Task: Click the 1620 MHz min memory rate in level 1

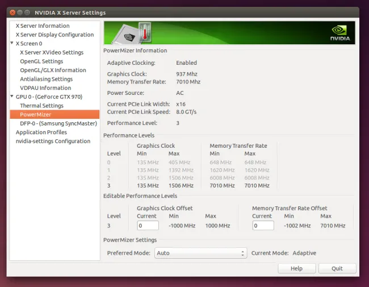Action: click(x=222, y=170)
